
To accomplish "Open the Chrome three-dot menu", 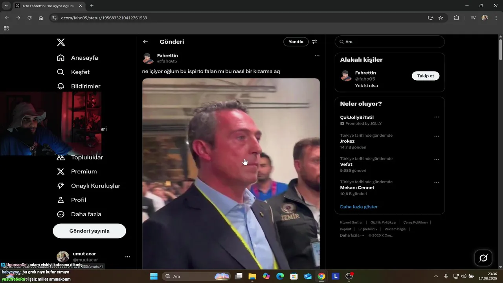I will 496,18.
